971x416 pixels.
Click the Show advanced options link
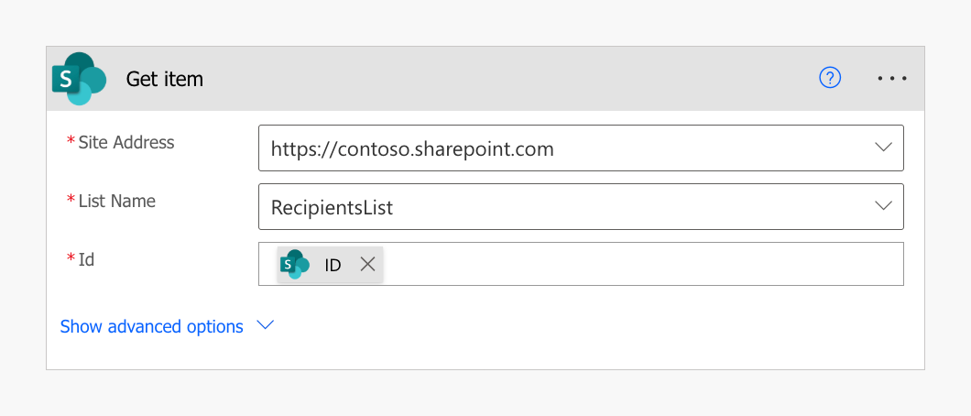[x=151, y=326]
